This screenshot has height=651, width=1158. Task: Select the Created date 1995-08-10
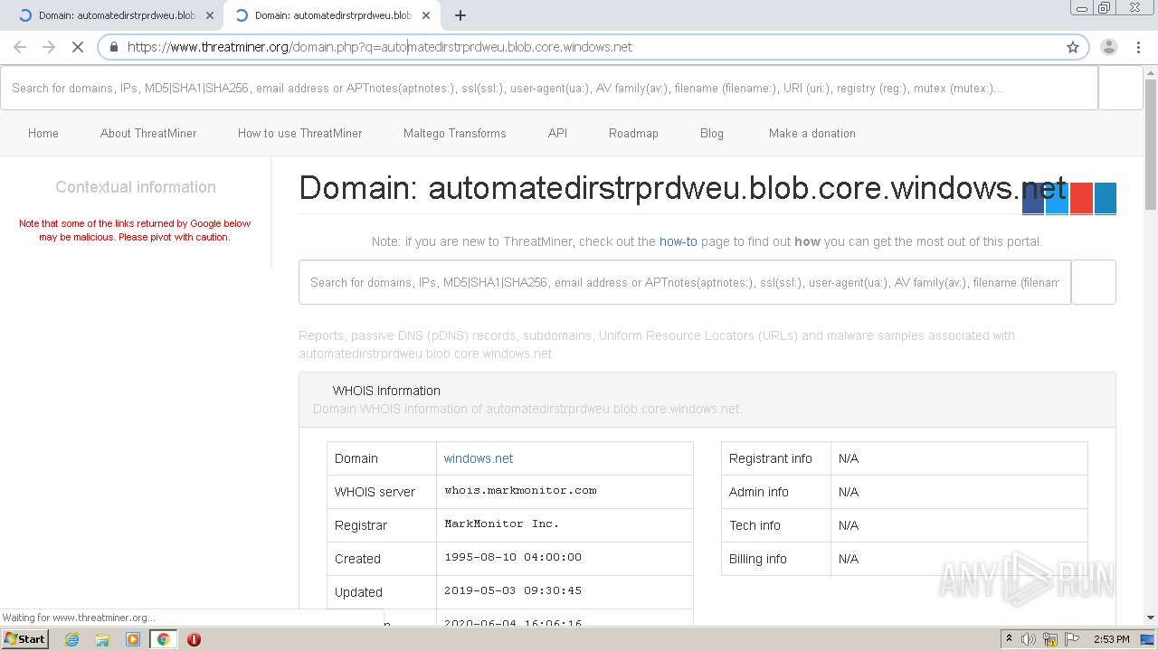[513, 557]
